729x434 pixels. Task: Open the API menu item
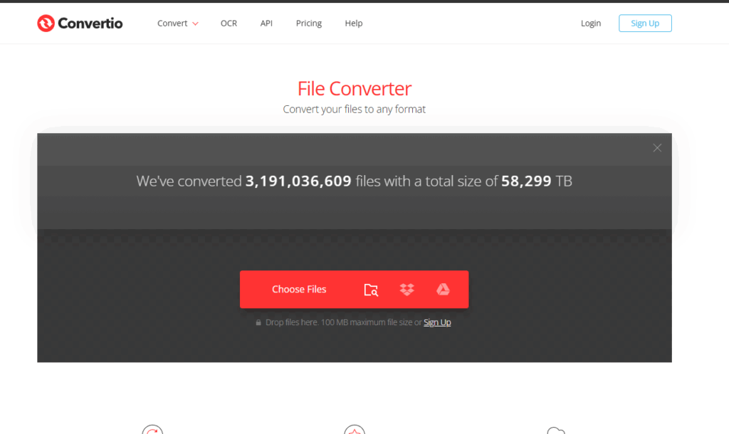pos(266,23)
